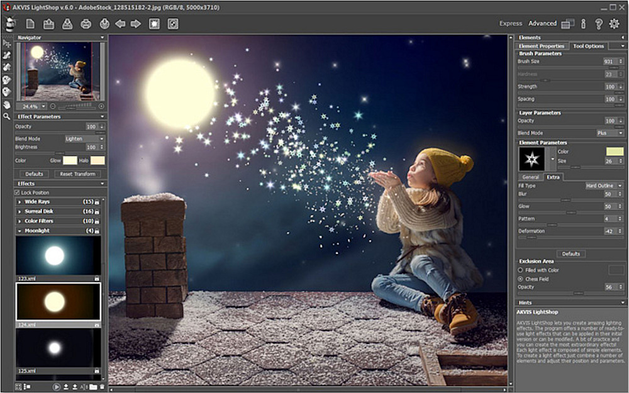
Task: Select the Chess Field radio option
Action: 520,279
